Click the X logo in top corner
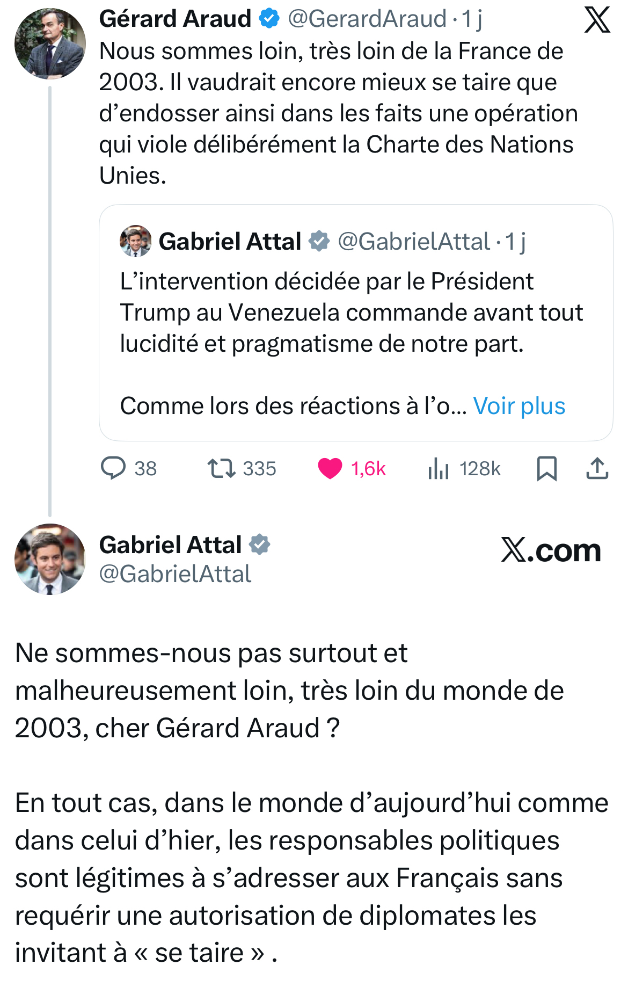This screenshot has height=987, width=628. pyautogui.click(x=597, y=20)
